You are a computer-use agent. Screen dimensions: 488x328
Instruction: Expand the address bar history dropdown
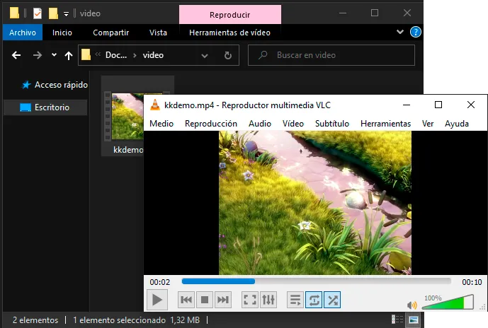click(x=205, y=56)
